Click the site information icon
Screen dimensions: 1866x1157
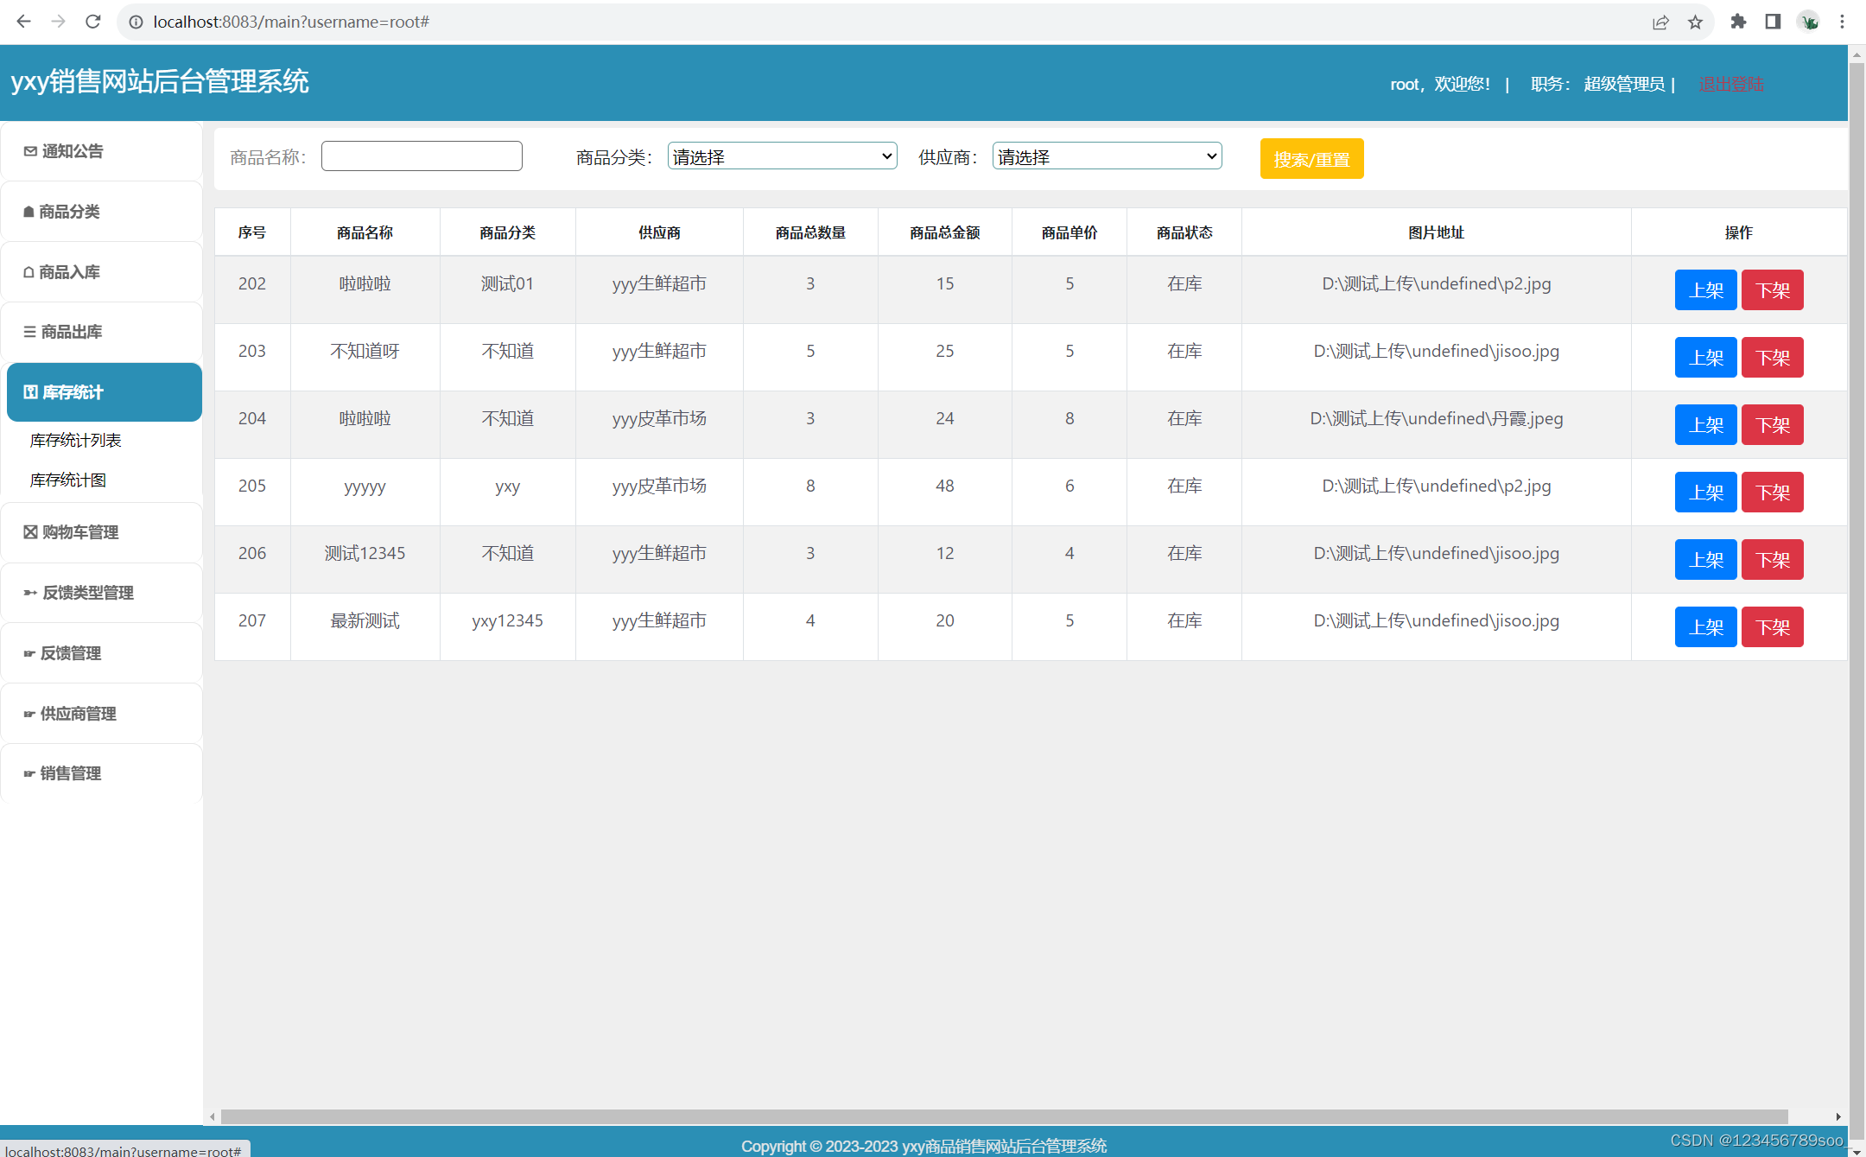coord(136,22)
